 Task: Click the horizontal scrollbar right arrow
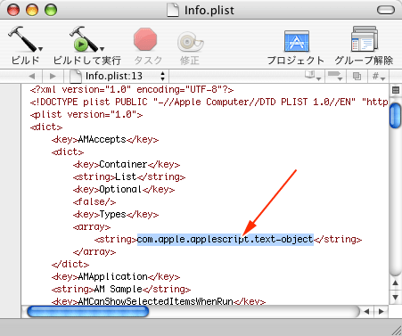click(x=381, y=311)
